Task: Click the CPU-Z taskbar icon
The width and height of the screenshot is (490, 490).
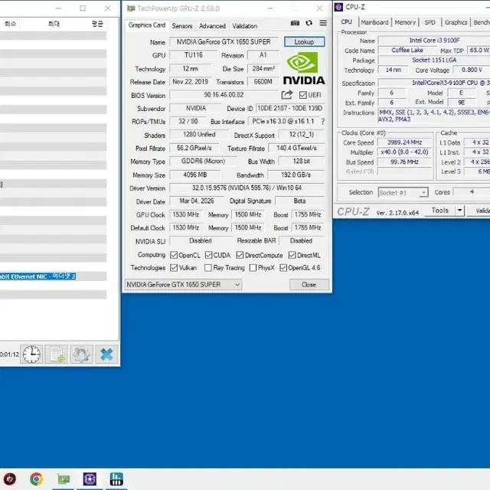Action: pos(90,479)
